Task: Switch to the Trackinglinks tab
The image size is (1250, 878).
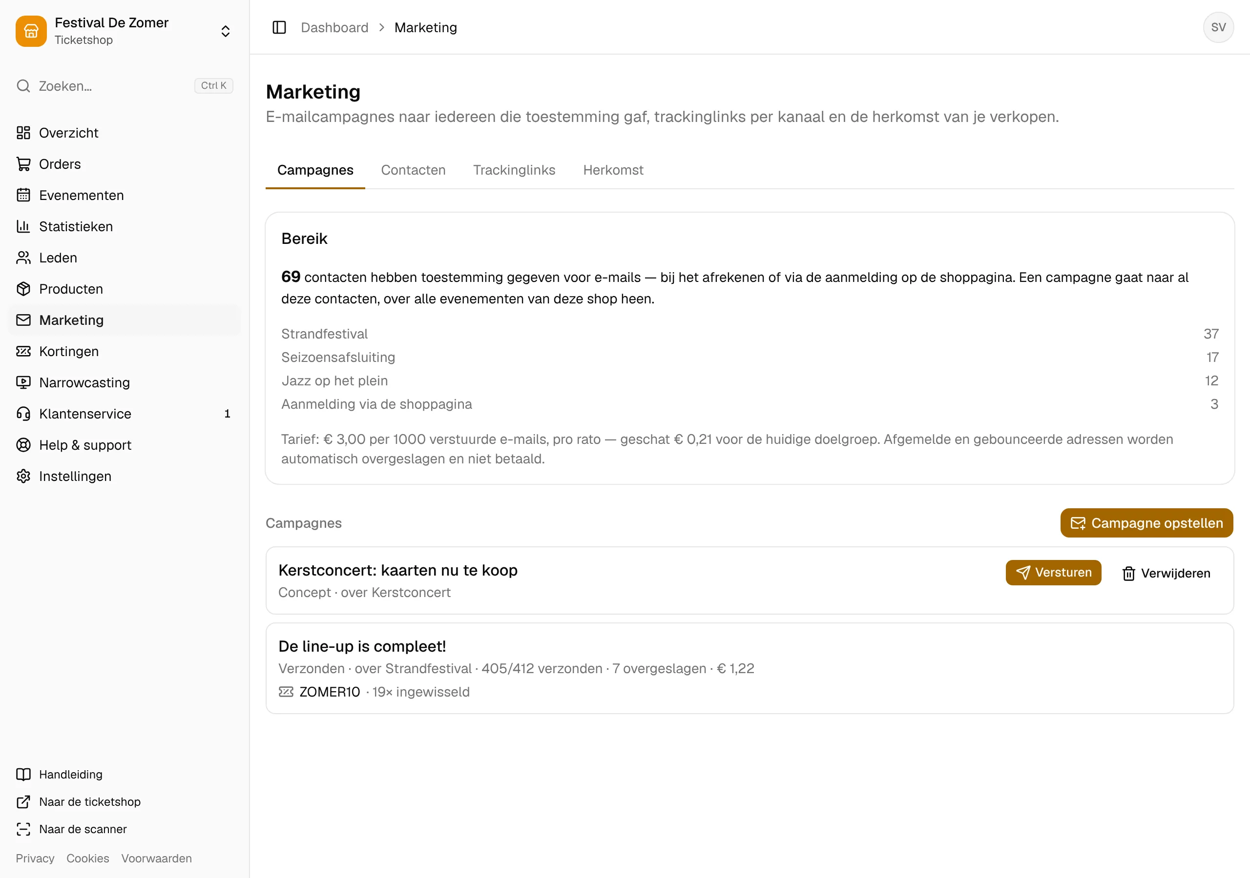Action: [x=515, y=170]
